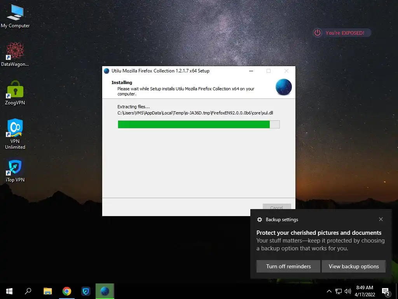Select the DataWagon desktop shortcut

[x=15, y=55]
